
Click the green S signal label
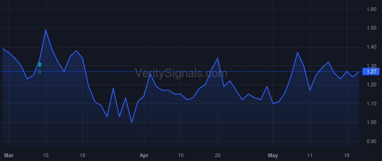point(39,72)
